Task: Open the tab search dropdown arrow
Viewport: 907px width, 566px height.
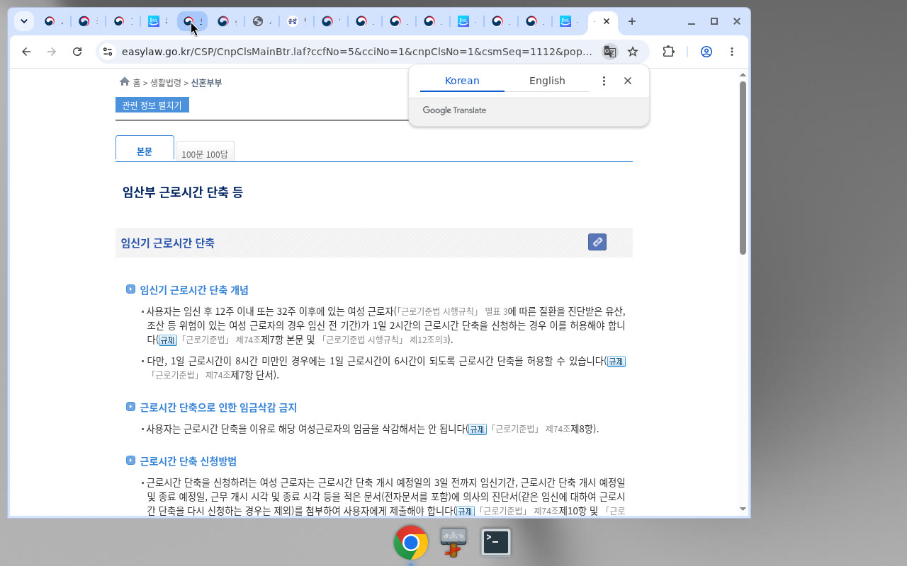Action: [x=24, y=21]
